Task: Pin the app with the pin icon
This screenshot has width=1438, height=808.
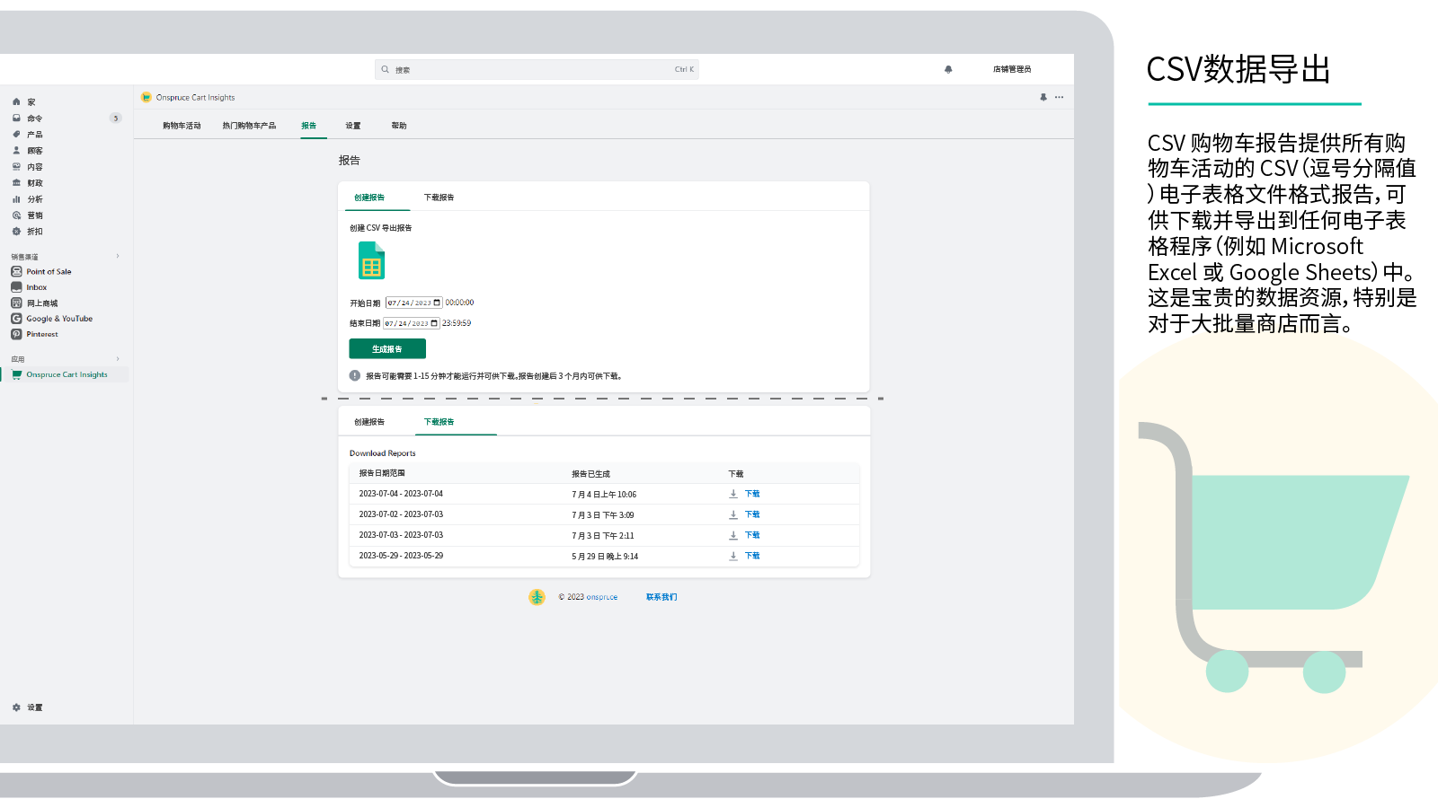Action: [x=1043, y=97]
